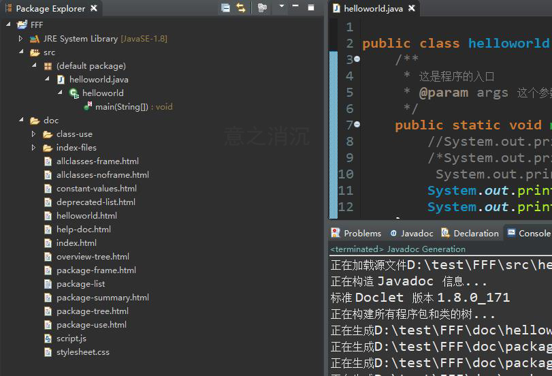Open Package Explorer View Menu dropdown

pos(281,6)
